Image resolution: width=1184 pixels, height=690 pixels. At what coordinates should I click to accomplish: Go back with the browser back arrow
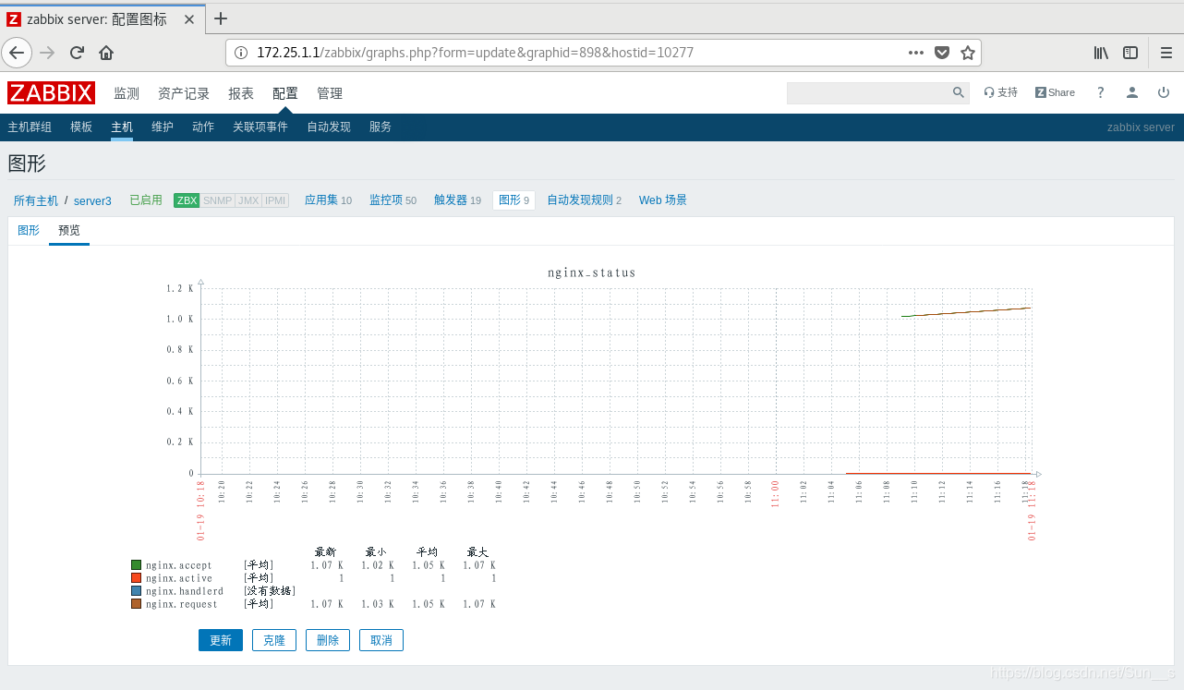pyautogui.click(x=17, y=53)
